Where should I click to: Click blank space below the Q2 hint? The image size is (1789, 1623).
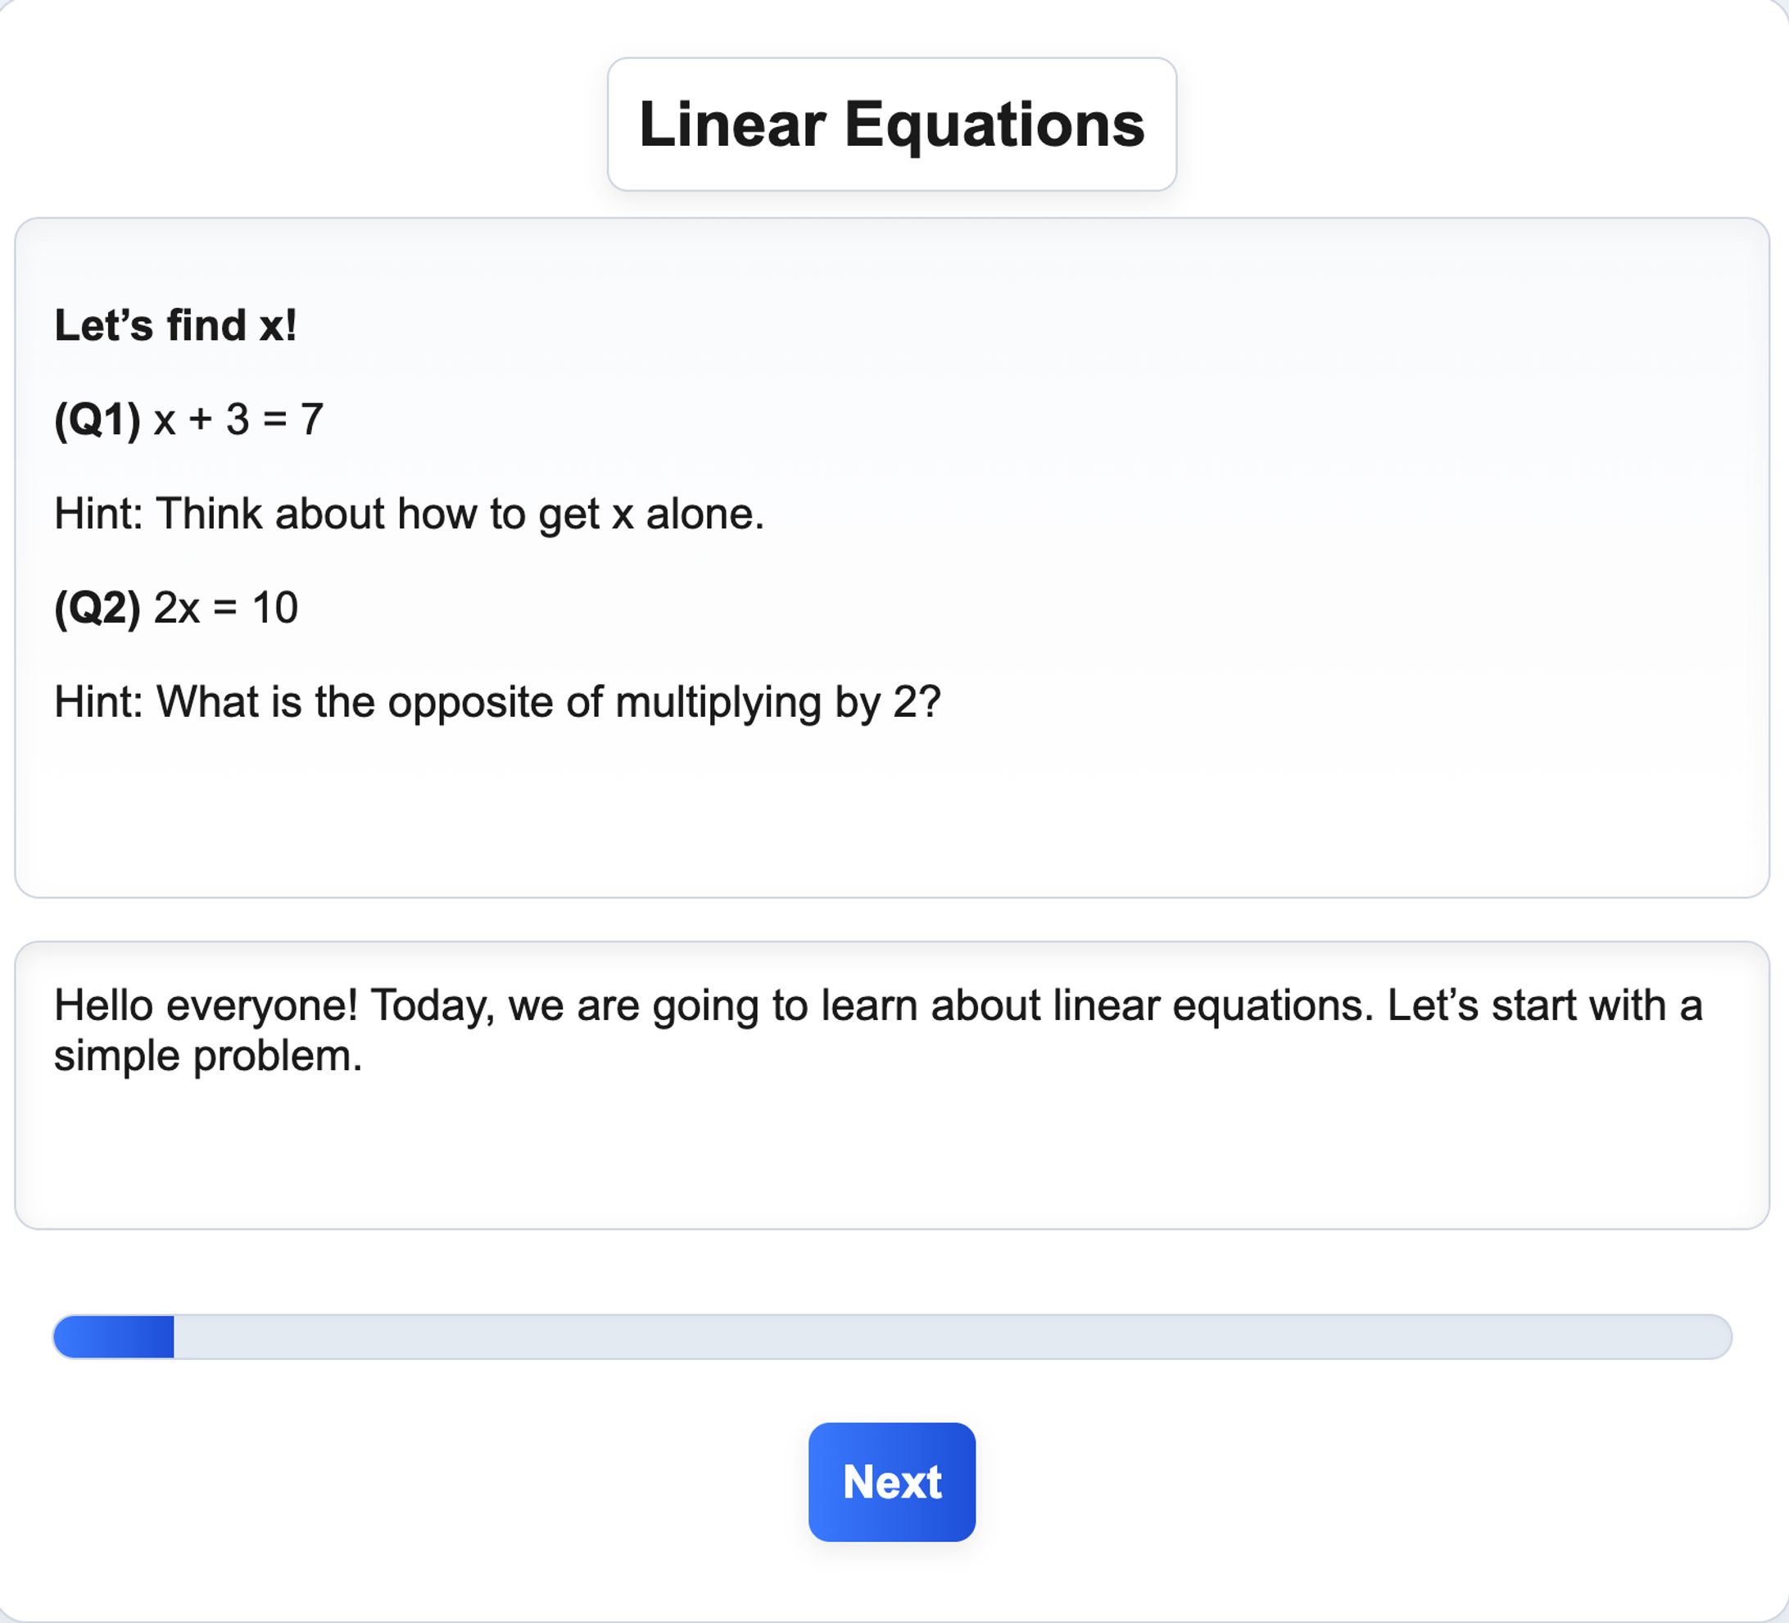[x=887, y=808]
